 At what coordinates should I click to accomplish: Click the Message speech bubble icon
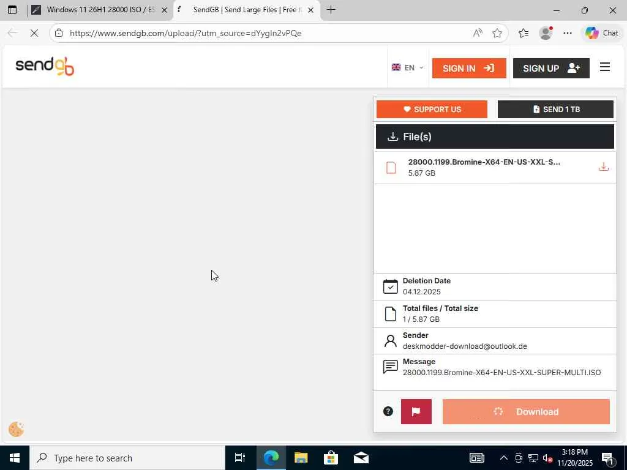pyautogui.click(x=390, y=367)
